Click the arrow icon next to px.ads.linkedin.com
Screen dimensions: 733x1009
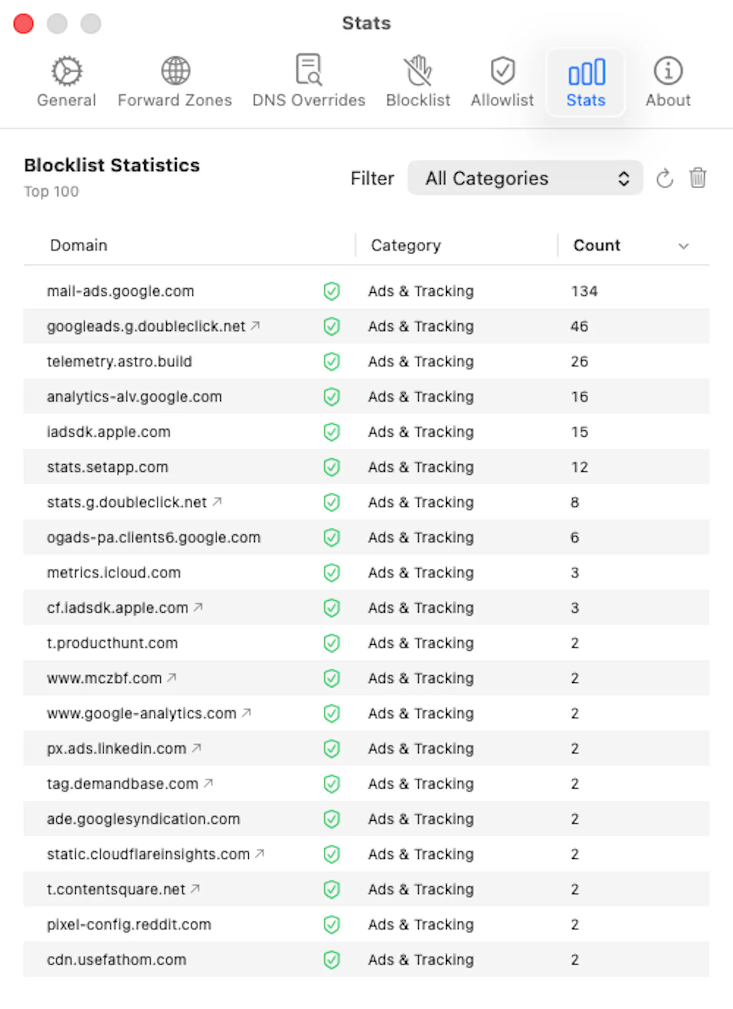(x=197, y=748)
